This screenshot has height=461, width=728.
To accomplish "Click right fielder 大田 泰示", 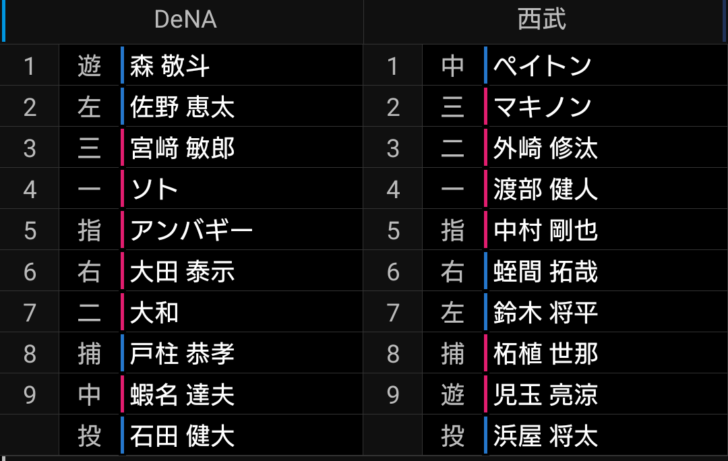I will tap(182, 271).
